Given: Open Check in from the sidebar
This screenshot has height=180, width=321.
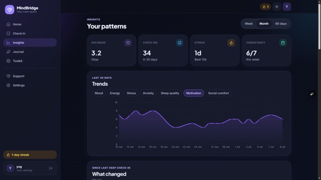Looking at the screenshot, I should (30, 33).
